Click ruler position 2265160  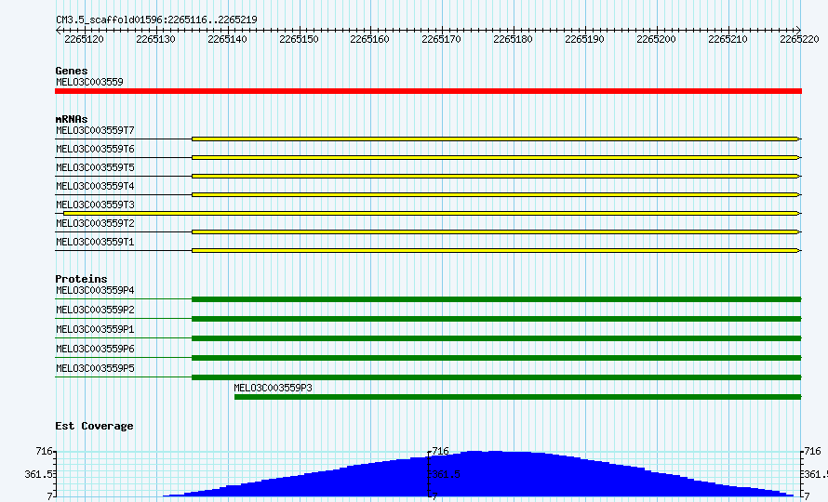[369, 40]
